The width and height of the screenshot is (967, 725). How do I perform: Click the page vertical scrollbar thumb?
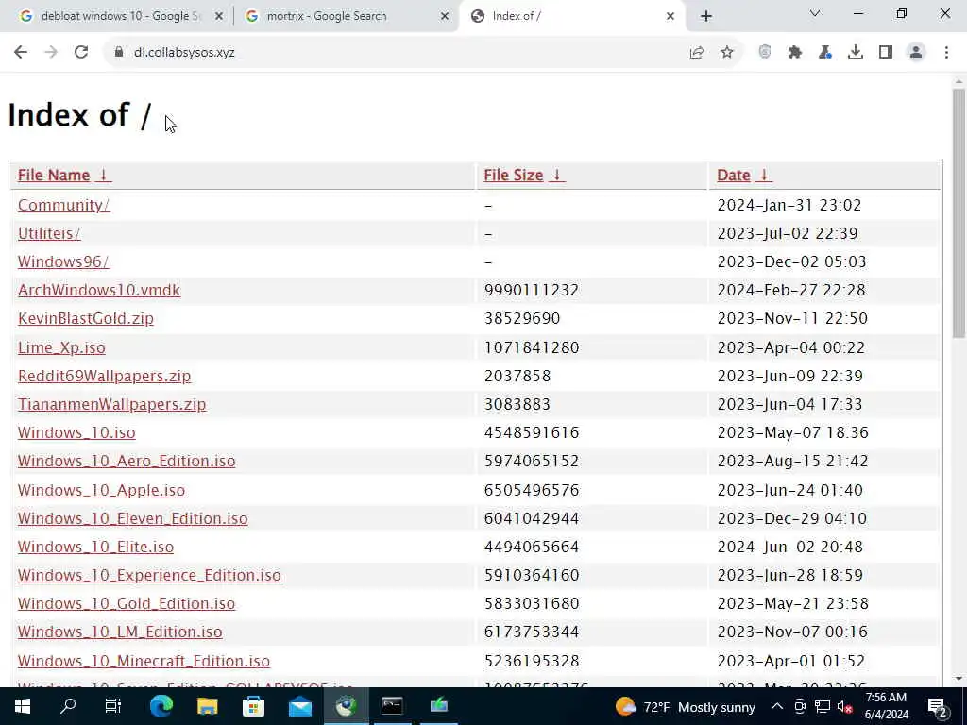coord(959,212)
